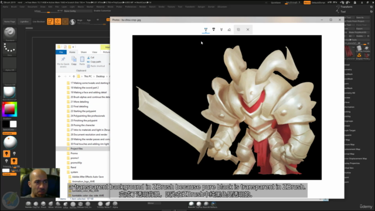Click Cut in Explorer clipboard group

point(91,57)
